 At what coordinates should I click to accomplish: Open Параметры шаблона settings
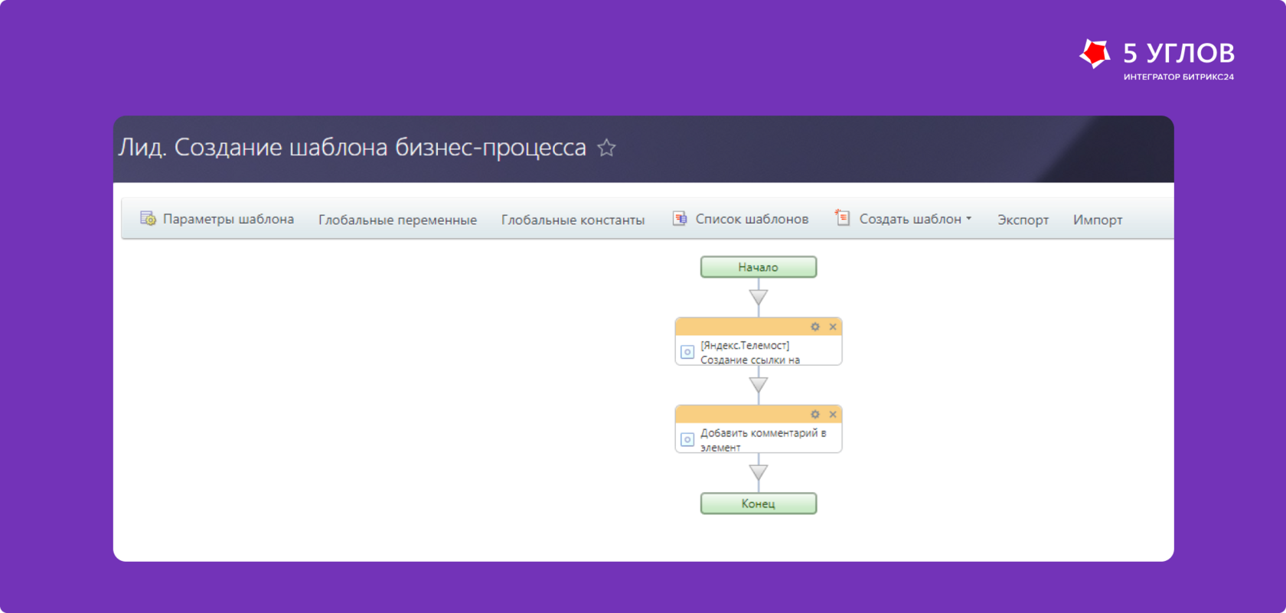click(x=217, y=219)
